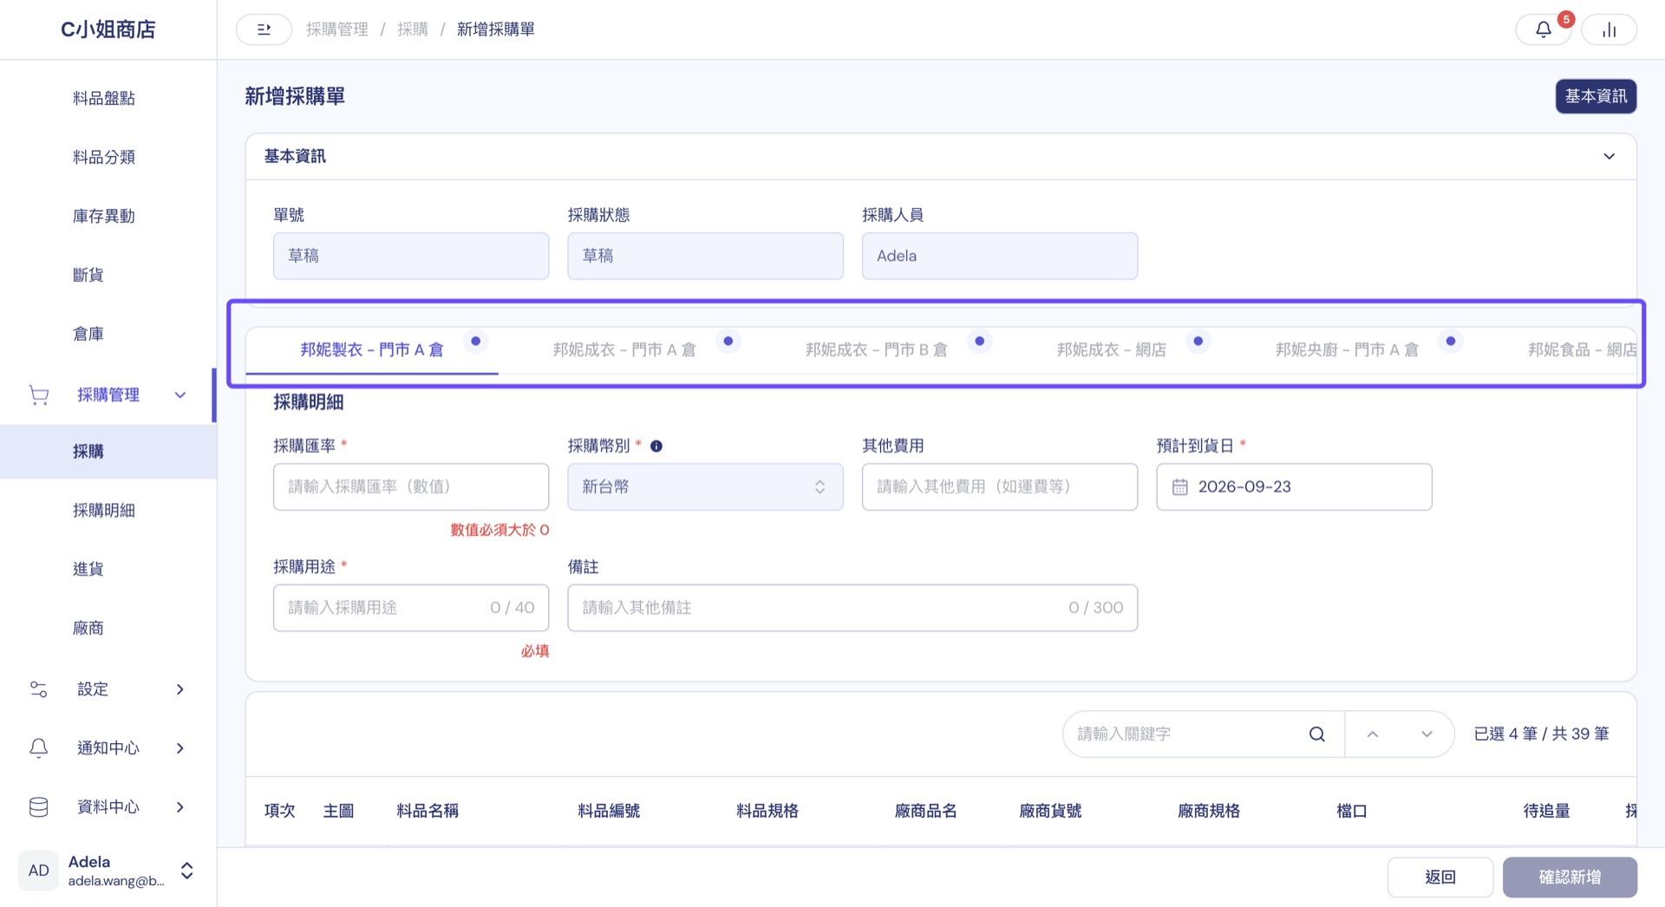Click the database icon beside 資料中心
1665x907 pixels.
(39, 806)
